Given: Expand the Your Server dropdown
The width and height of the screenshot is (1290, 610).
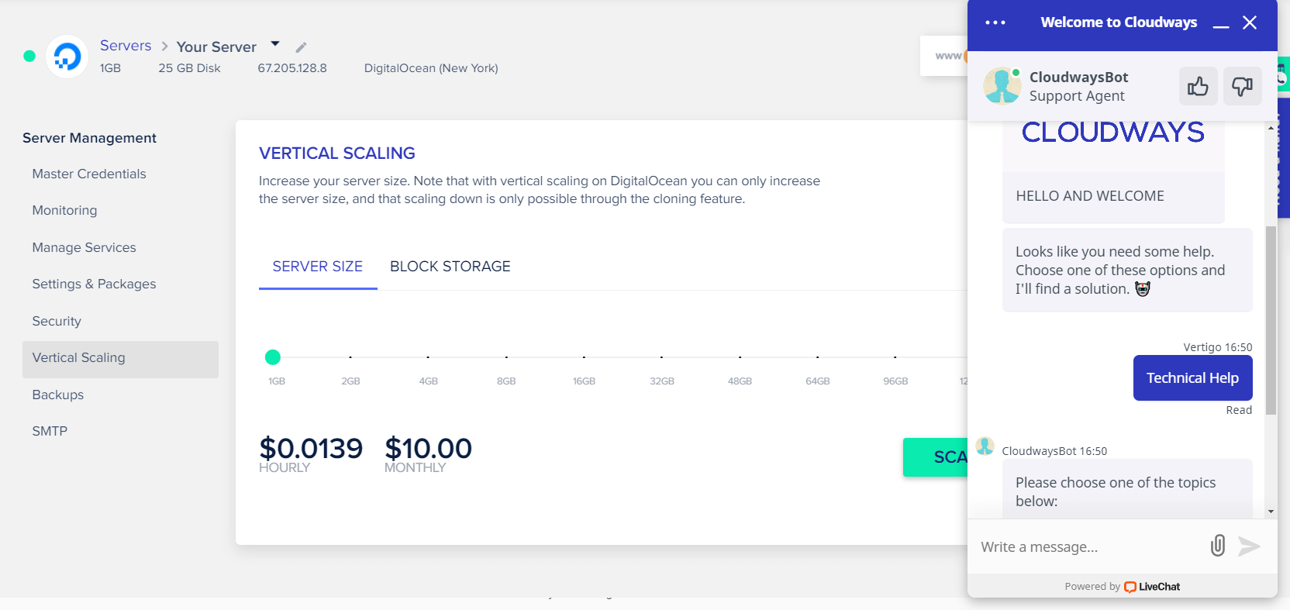Looking at the screenshot, I should point(274,43).
